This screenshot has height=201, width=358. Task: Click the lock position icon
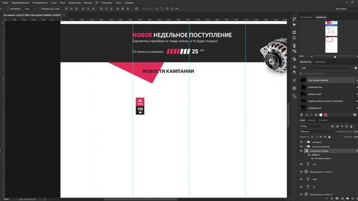(321, 137)
